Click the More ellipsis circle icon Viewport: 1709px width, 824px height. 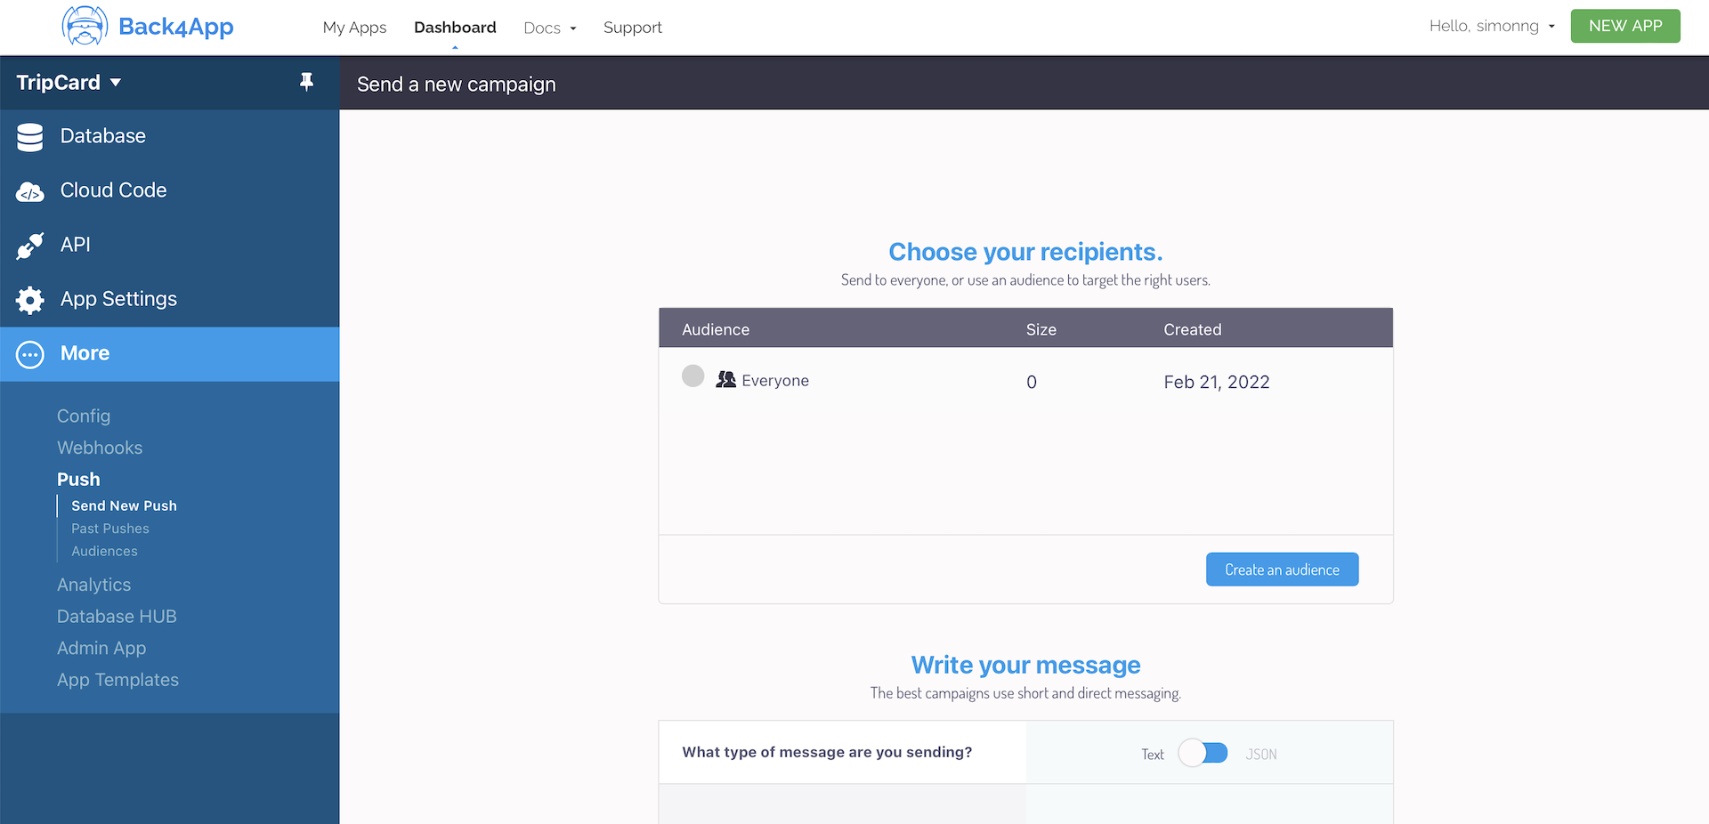pyautogui.click(x=30, y=354)
